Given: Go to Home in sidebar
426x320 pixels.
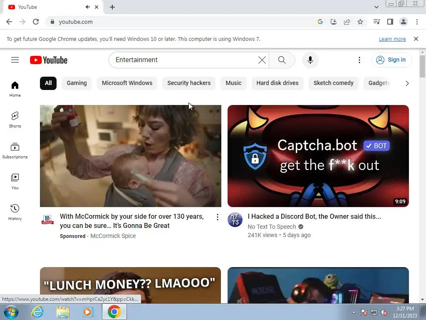Looking at the screenshot, I should (15, 89).
